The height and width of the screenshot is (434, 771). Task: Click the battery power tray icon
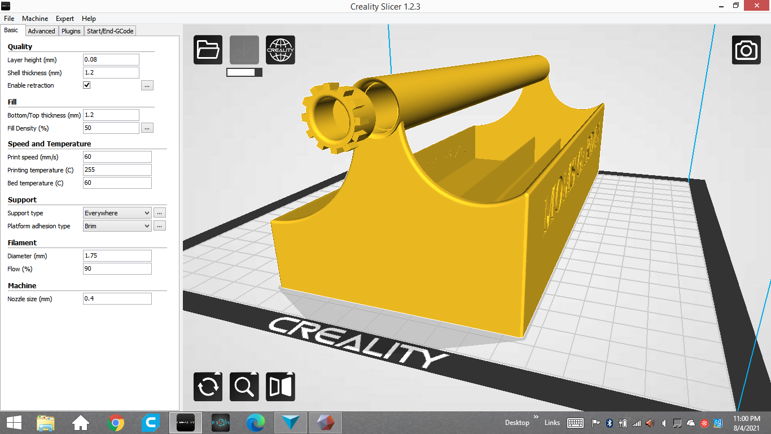tap(623, 423)
